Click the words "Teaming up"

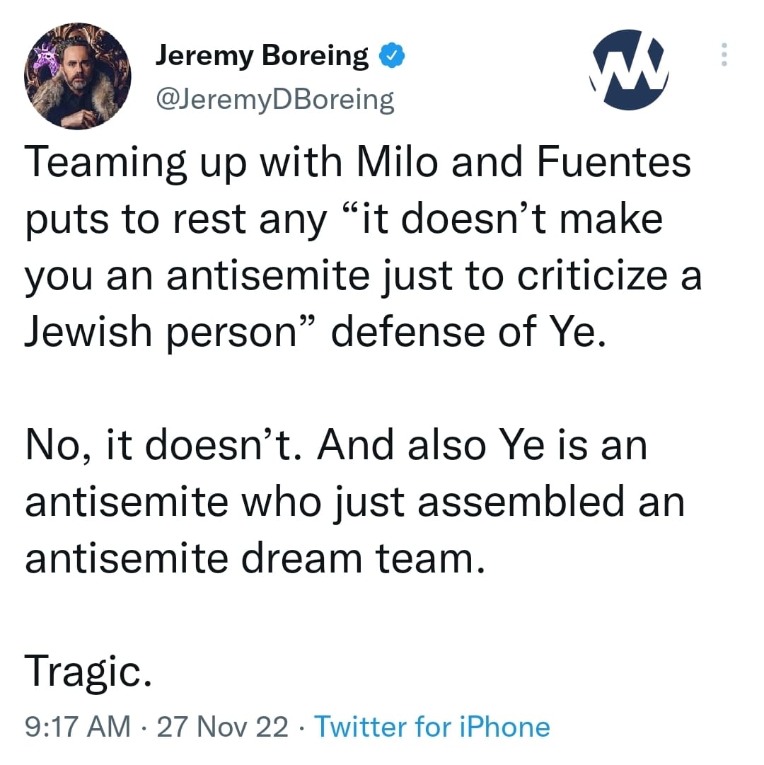coord(126,163)
